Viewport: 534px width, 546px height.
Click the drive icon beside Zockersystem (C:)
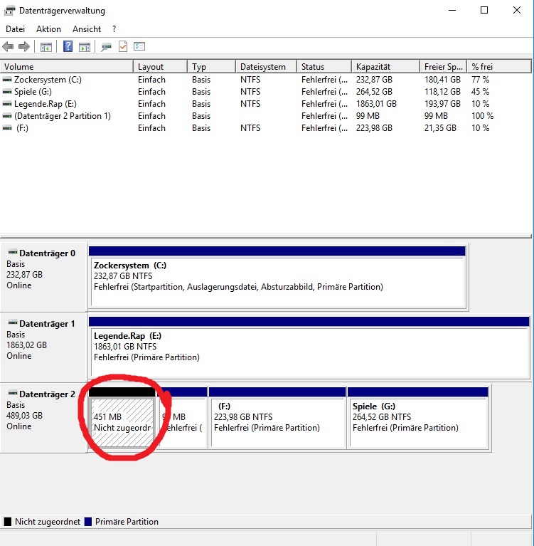(x=7, y=80)
